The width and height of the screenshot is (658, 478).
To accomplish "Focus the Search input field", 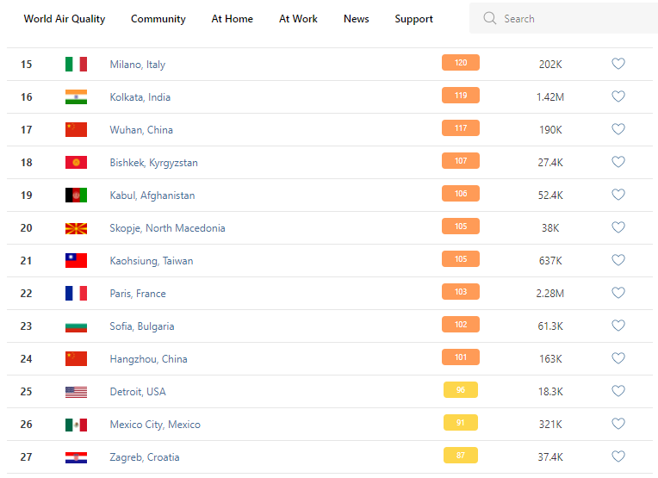I will pos(568,18).
